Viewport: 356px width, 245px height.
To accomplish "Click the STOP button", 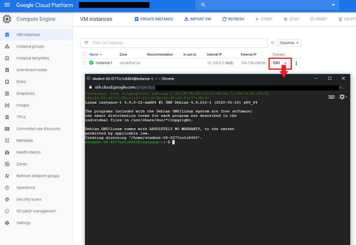I will [291, 19].
